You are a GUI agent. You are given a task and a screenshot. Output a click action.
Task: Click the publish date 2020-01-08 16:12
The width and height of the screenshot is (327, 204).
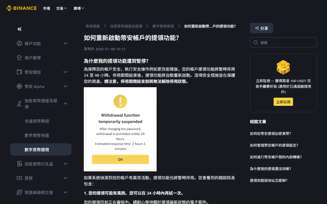[x=110, y=49]
